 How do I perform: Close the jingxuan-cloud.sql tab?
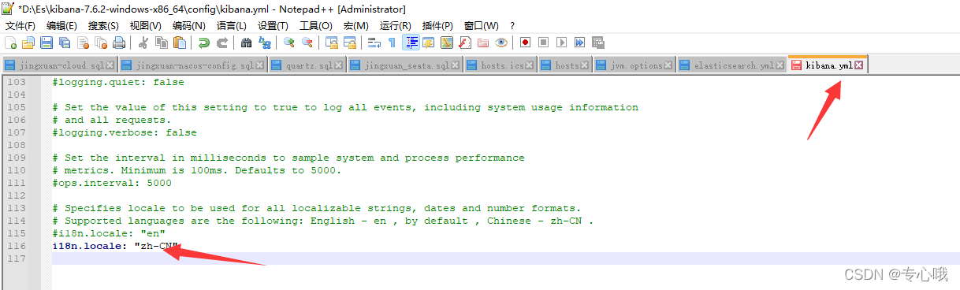coord(110,65)
